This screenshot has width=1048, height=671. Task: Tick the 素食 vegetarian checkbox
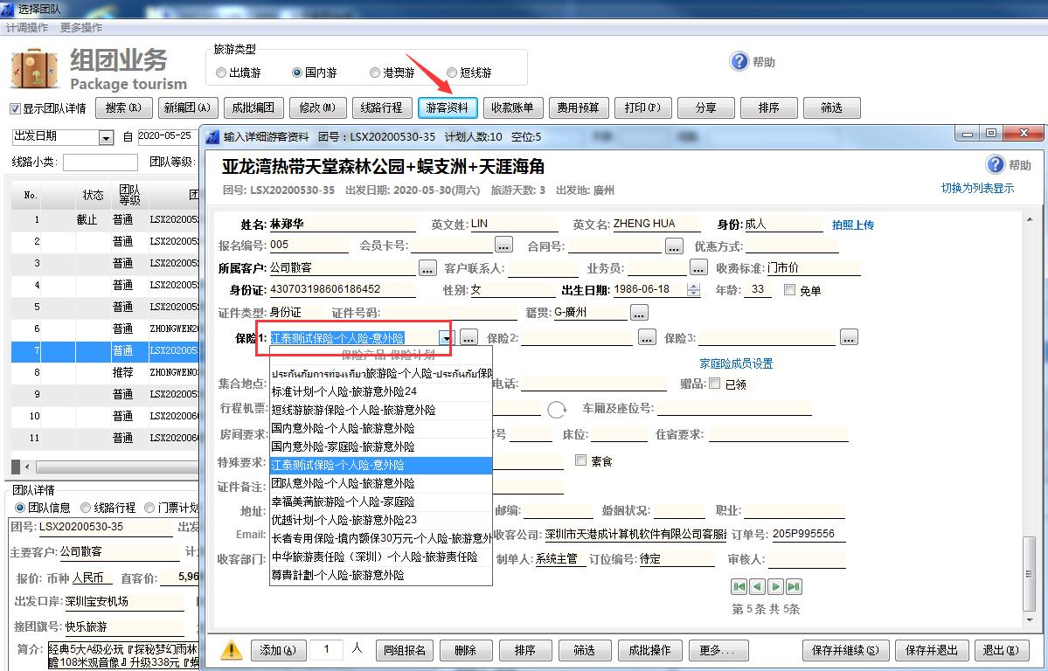[580, 460]
